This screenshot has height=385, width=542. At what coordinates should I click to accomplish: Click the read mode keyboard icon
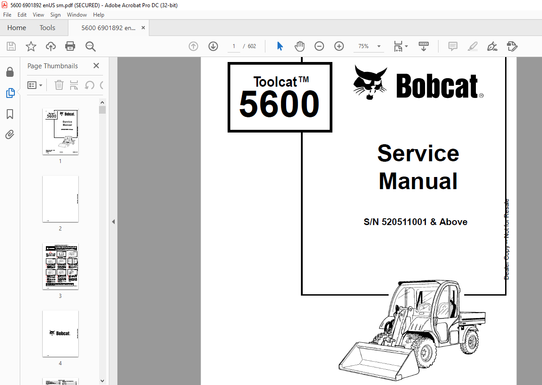point(423,46)
